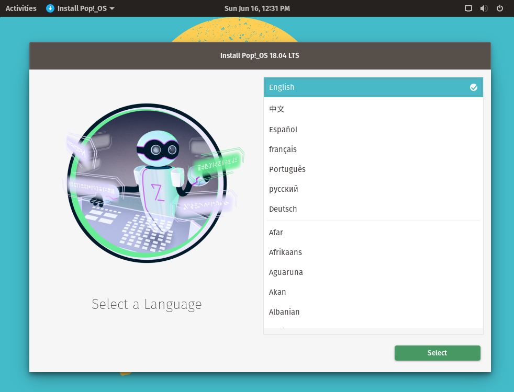The height and width of the screenshot is (392, 514).
Task: Click the display icon in system tray
Action: 468,8
